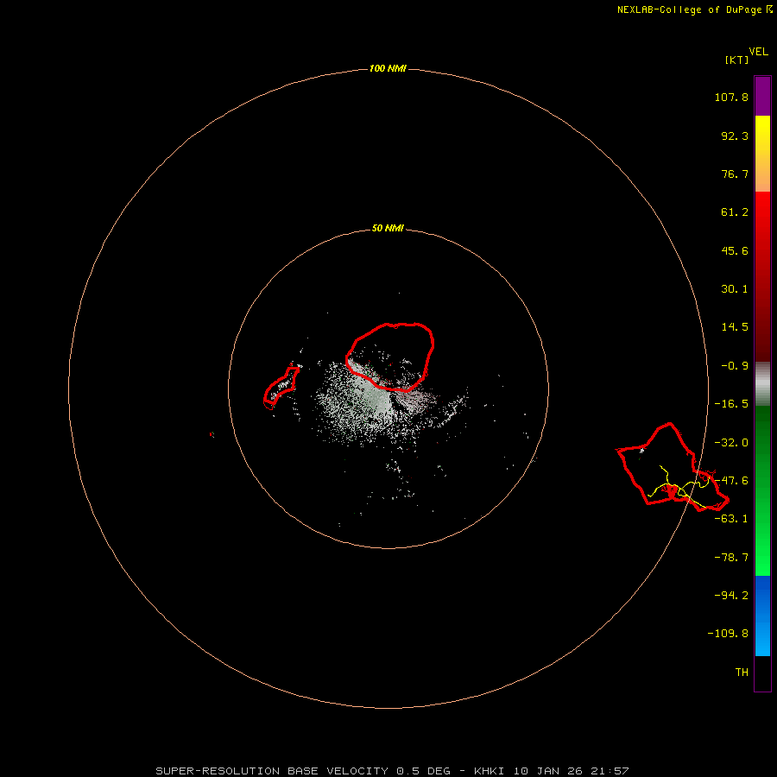
Task: Select the -109.8 legend value
Action: pyautogui.click(x=728, y=635)
